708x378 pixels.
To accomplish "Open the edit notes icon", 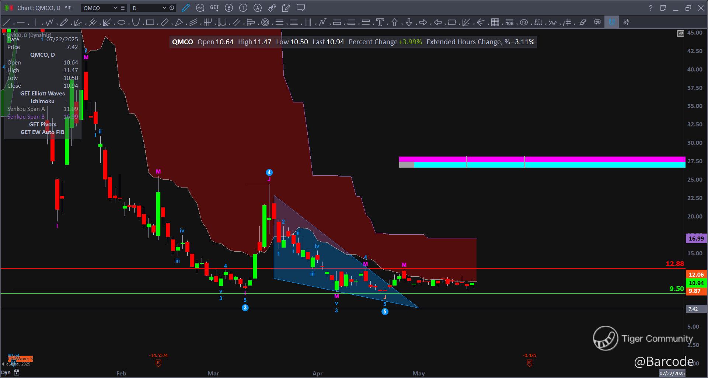I will point(286,8).
